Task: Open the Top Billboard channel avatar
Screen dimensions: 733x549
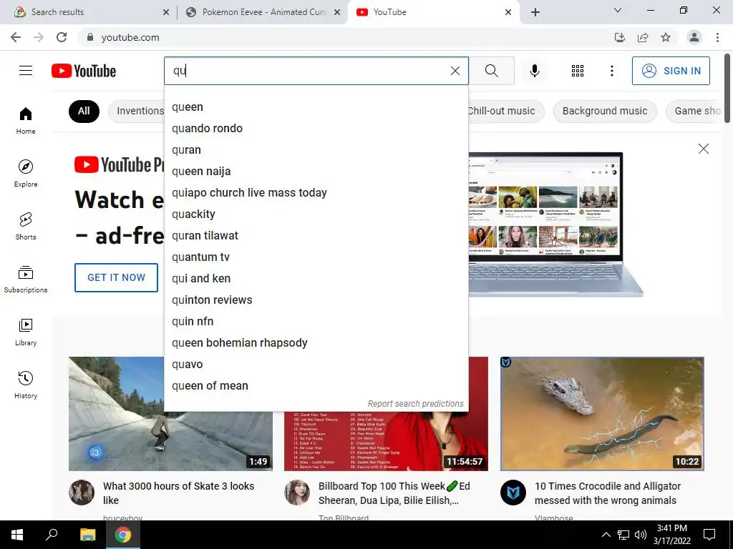Action: click(x=297, y=493)
